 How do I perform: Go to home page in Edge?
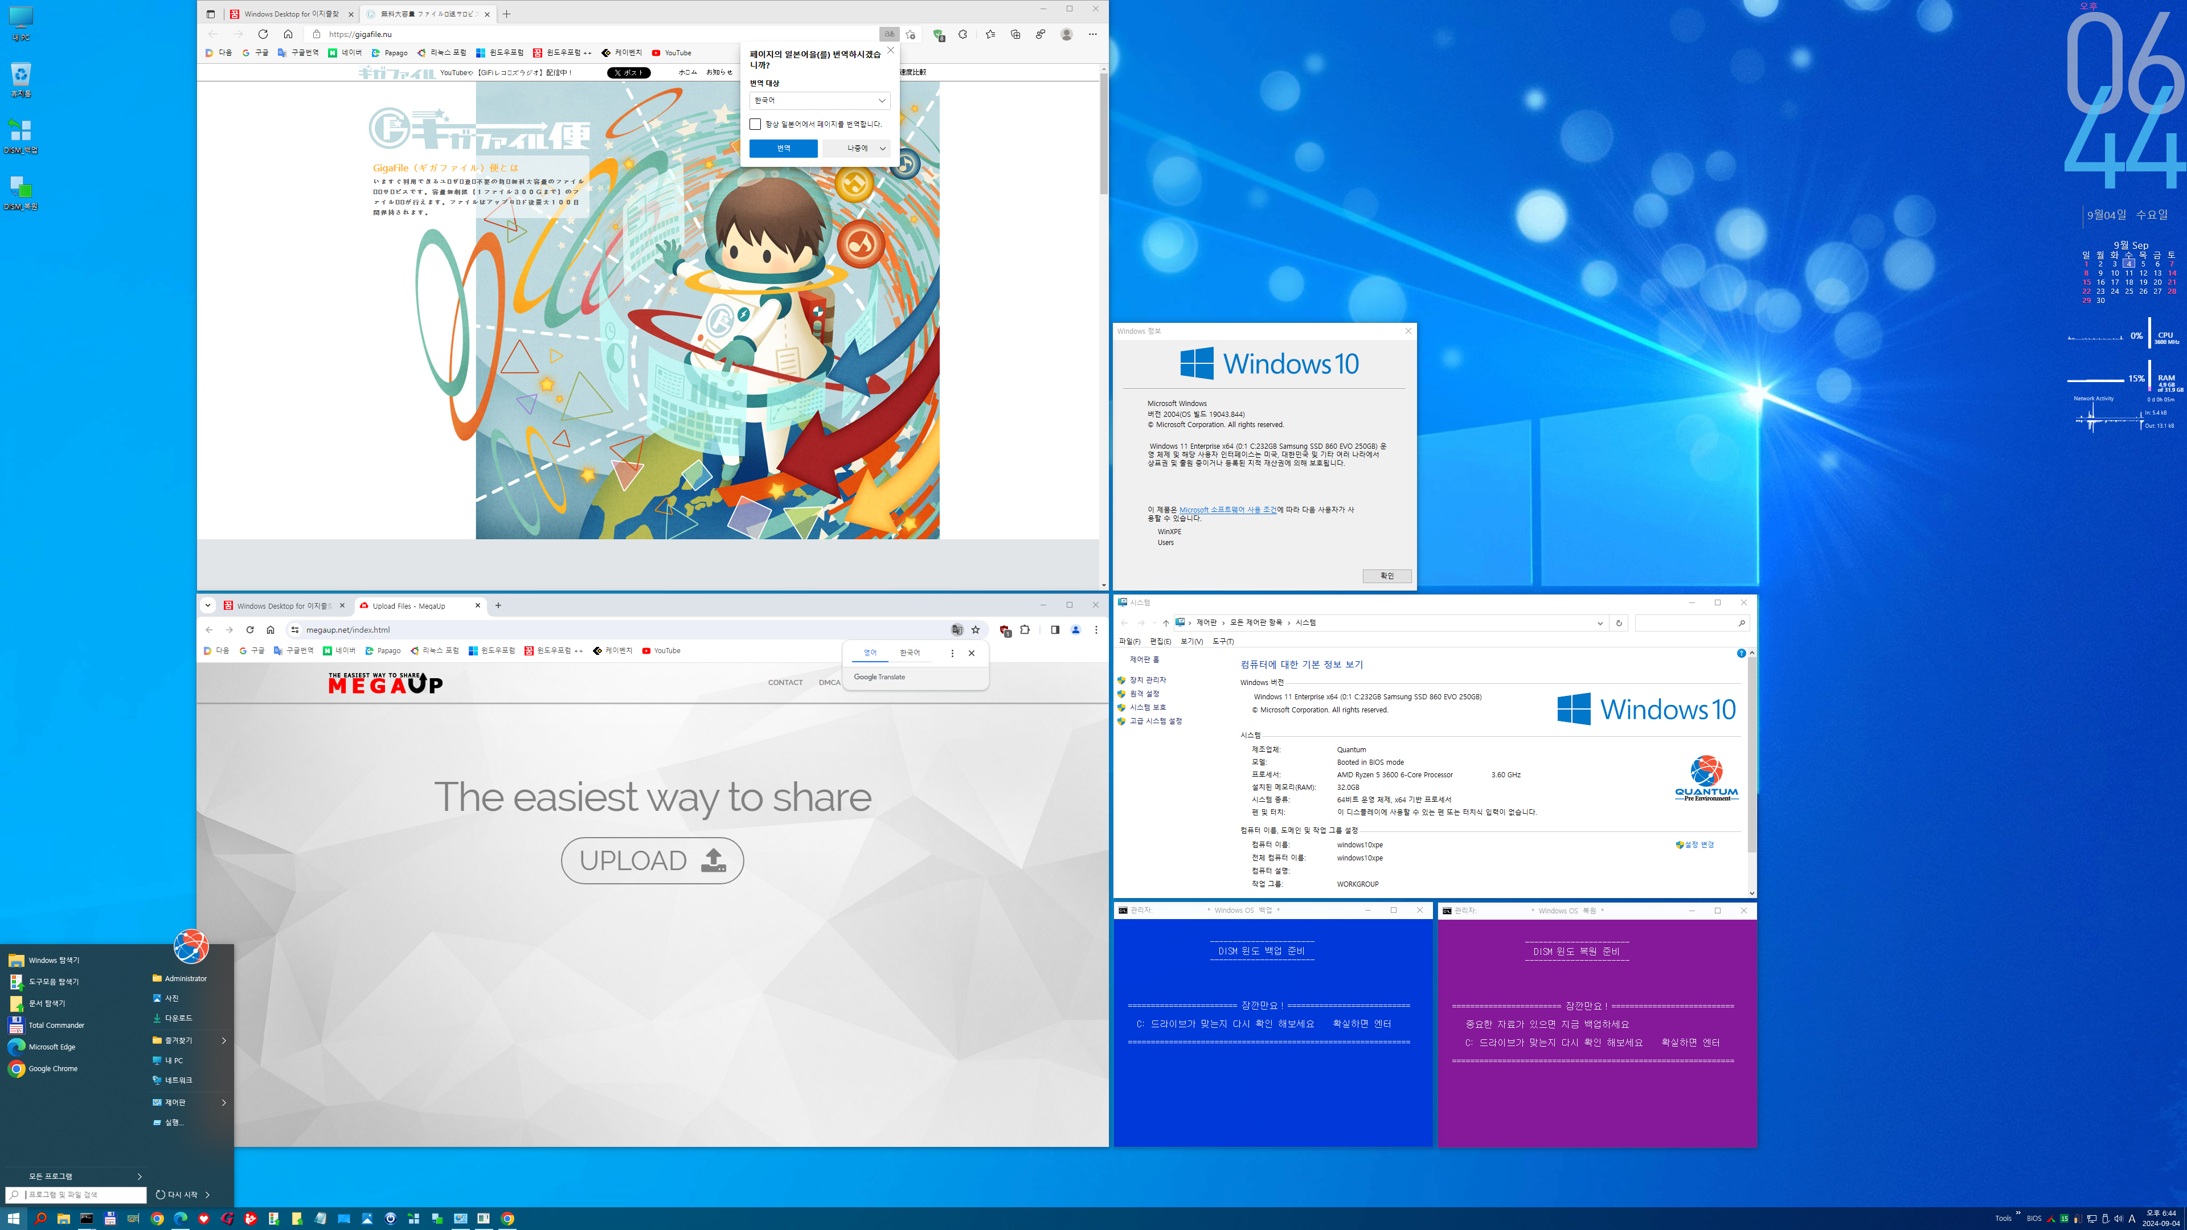click(288, 34)
